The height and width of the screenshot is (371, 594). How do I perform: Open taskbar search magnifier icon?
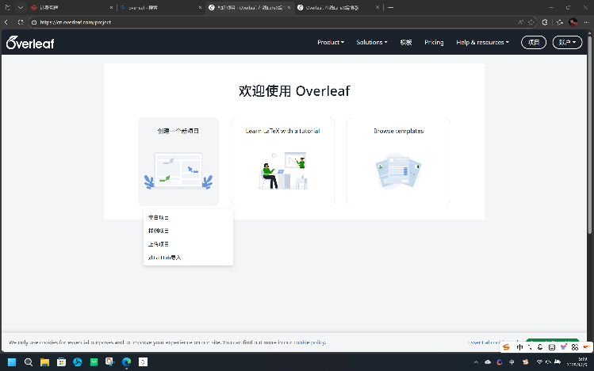point(29,362)
